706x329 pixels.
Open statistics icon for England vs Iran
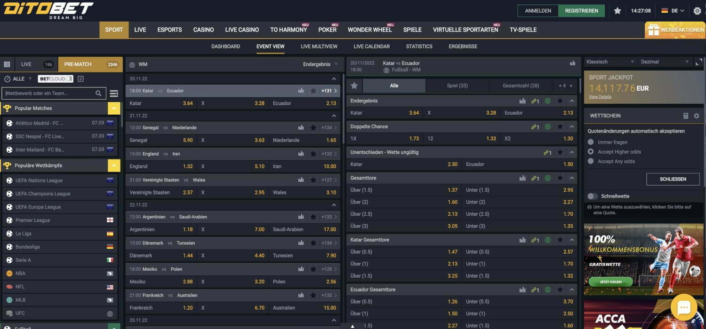(x=301, y=154)
